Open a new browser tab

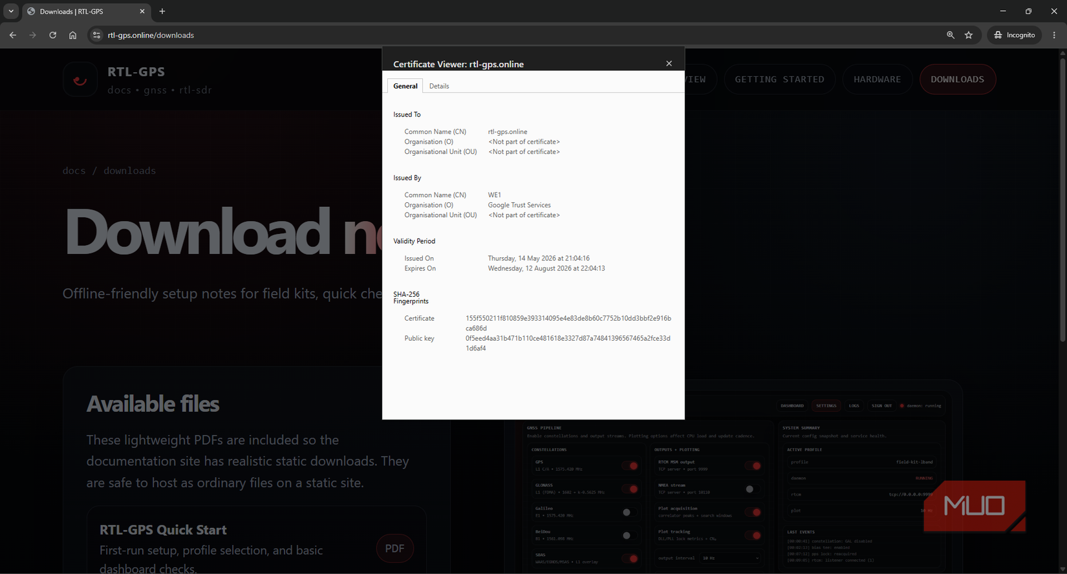(x=162, y=12)
